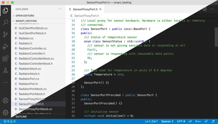Close the SensorProxyPort.h tab
Screen dimensions: 218x124
tap(100, 9)
